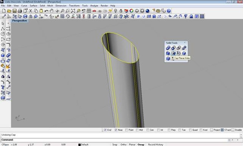Image resolution: width=243 pixels, height=146 pixels.
Task: Click the Open folder icon
Action: [9, 11]
